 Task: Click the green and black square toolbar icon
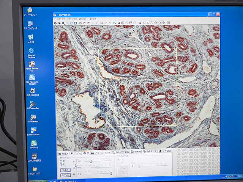115,23
